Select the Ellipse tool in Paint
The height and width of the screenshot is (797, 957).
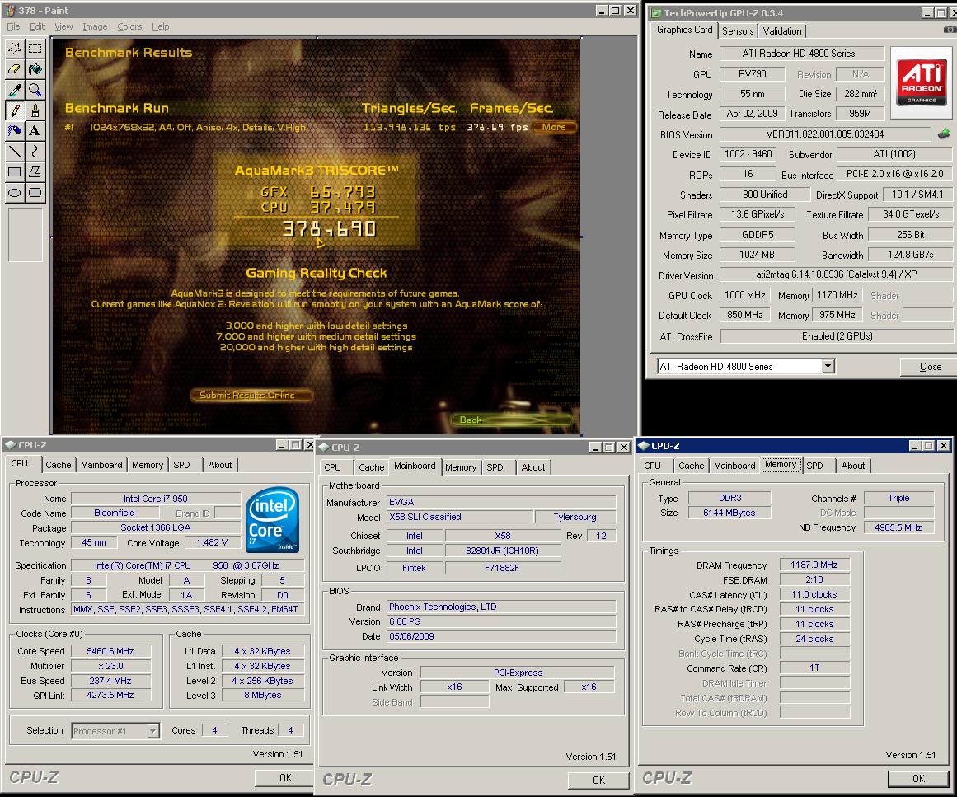15,193
